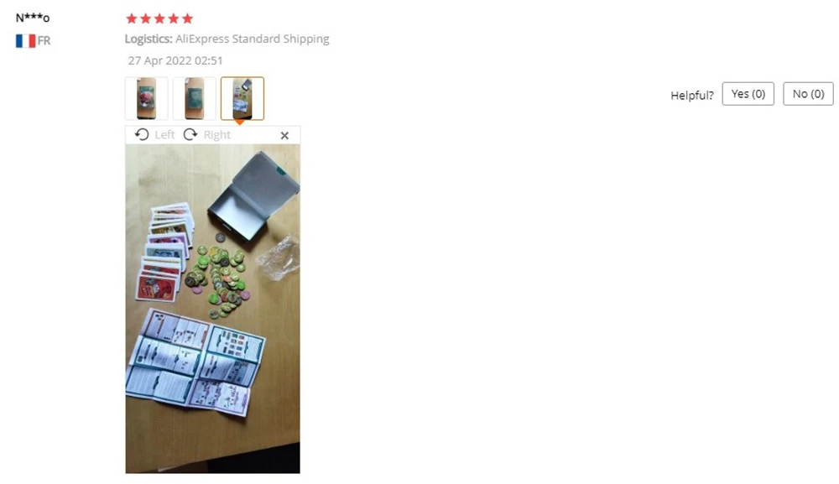Click the French flag icon
The height and width of the screenshot is (484, 839).
coord(25,40)
